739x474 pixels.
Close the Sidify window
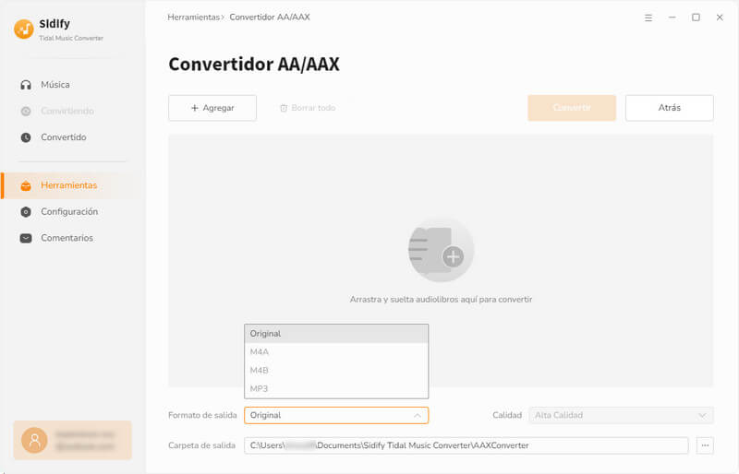pos(720,18)
